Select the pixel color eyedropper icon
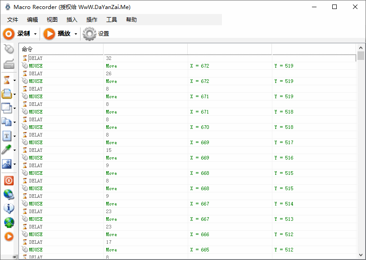Image resolution: width=366 pixels, height=260 pixels. [6, 150]
